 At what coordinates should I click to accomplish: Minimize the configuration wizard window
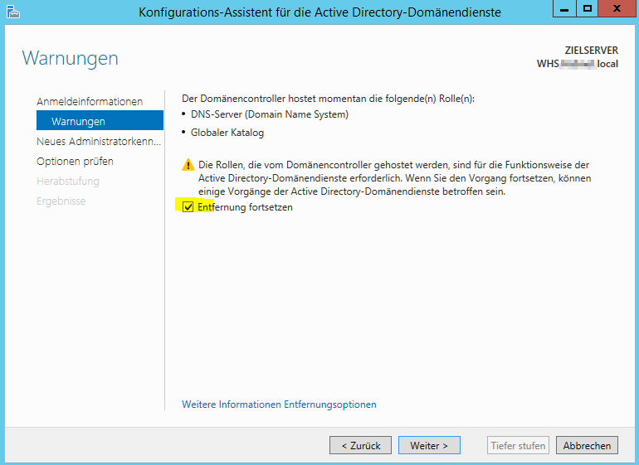565,9
